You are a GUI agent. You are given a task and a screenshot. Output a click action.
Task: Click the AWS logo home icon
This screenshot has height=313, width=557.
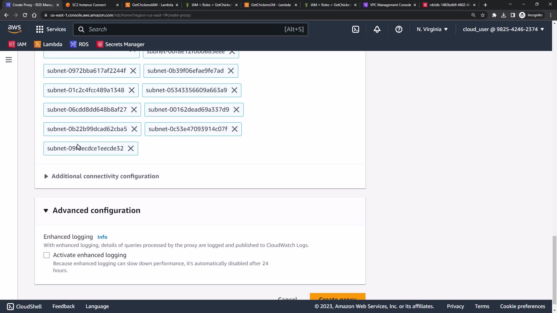coord(15,29)
